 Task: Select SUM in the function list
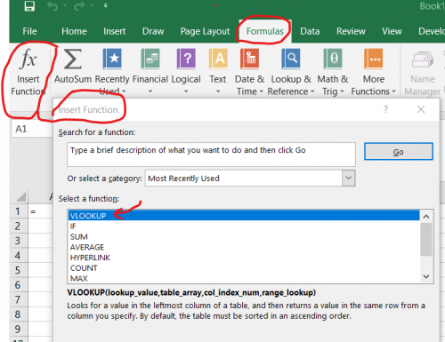tap(244, 236)
